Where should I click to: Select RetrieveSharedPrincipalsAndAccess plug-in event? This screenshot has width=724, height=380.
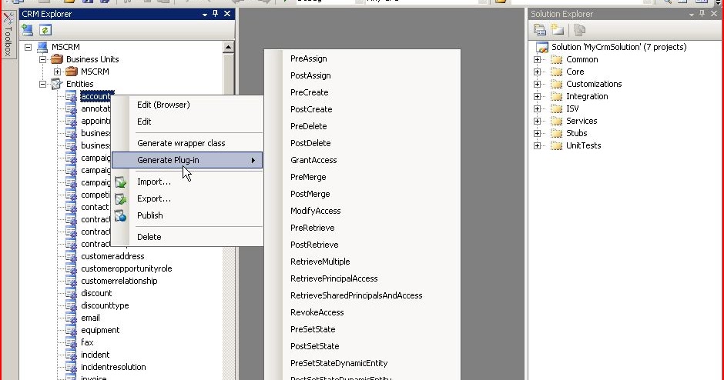pyautogui.click(x=356, y=295)
